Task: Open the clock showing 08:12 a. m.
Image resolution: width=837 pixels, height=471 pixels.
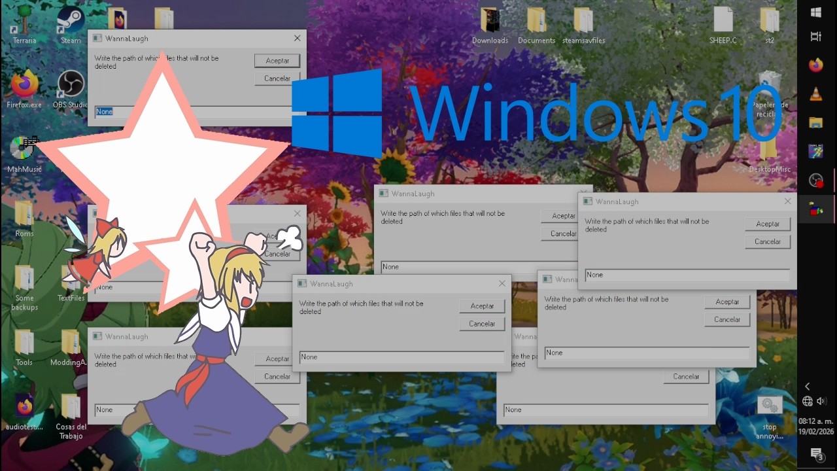Action: 815,427
